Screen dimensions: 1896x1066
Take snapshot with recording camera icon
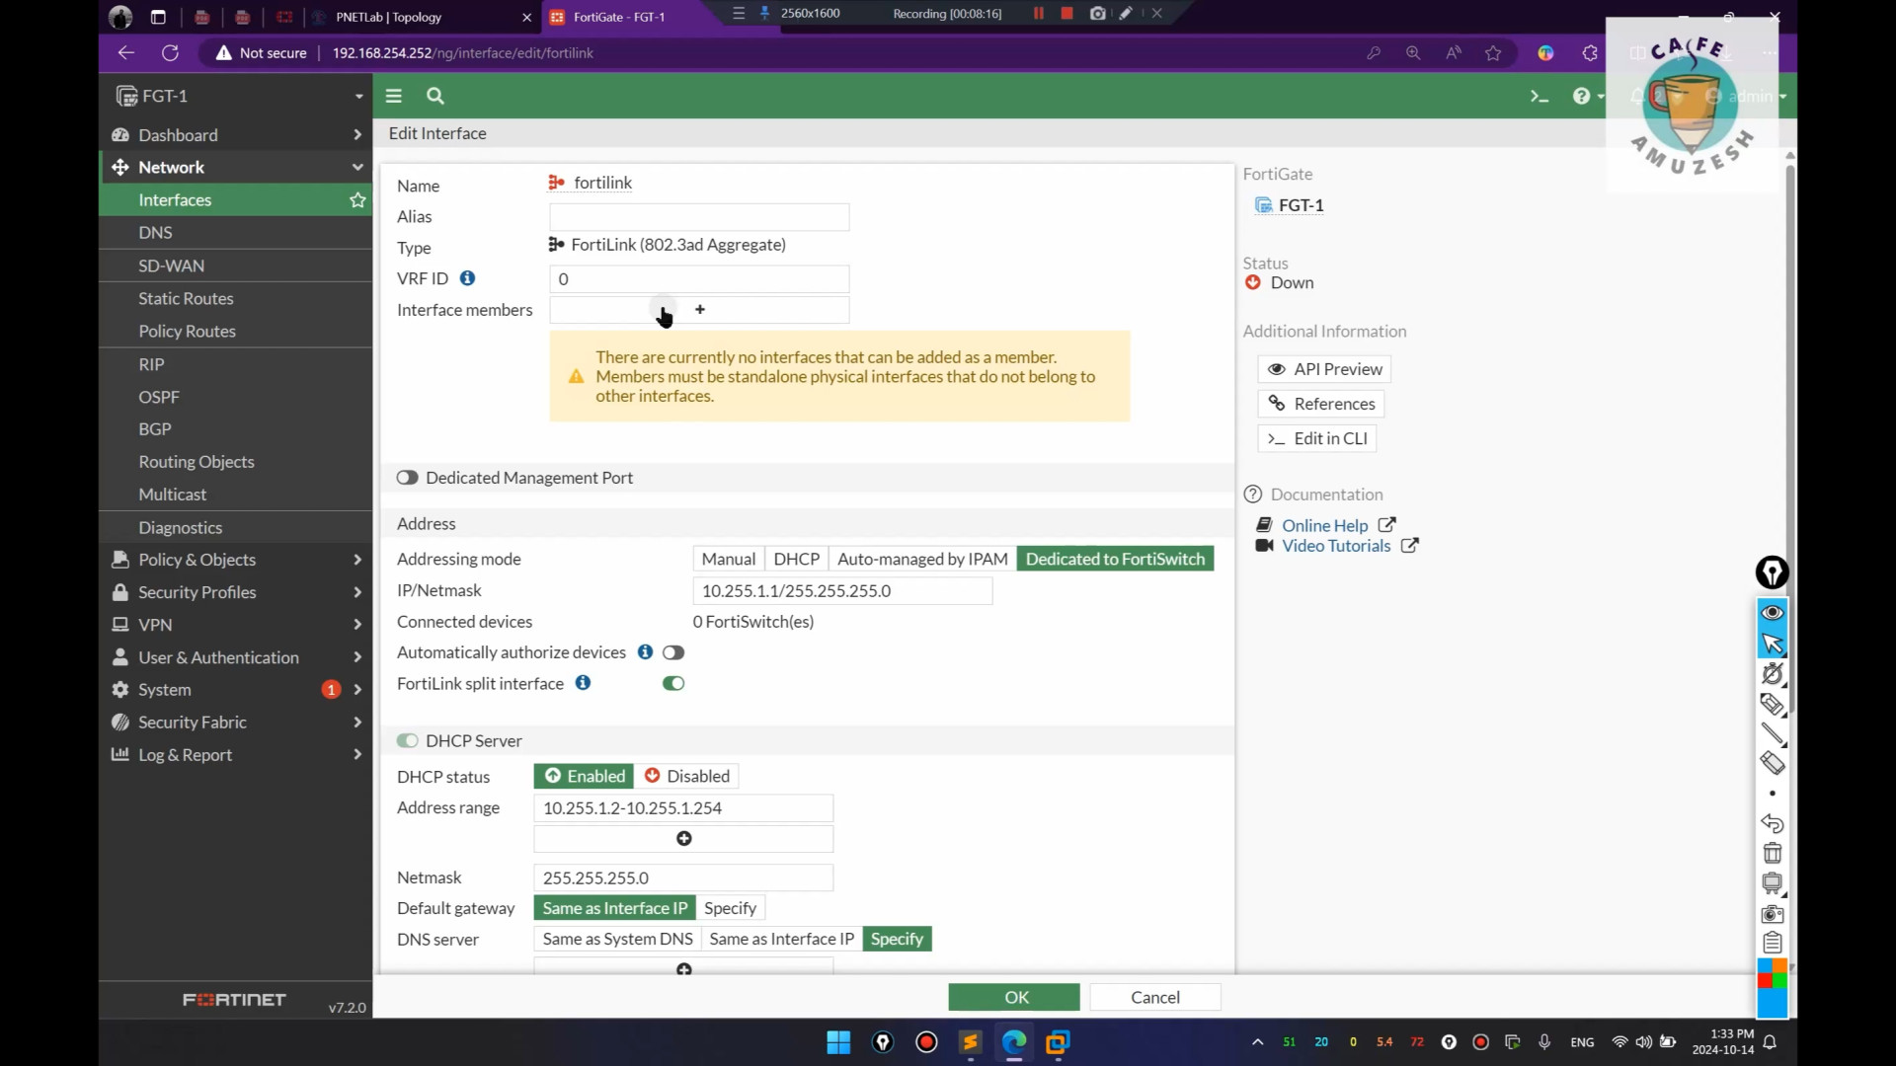(x=1097, y=14)
